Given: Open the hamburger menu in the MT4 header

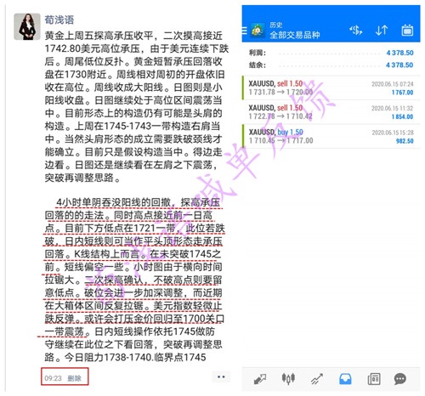Looking at the screenshot, I should click(244, 31).
